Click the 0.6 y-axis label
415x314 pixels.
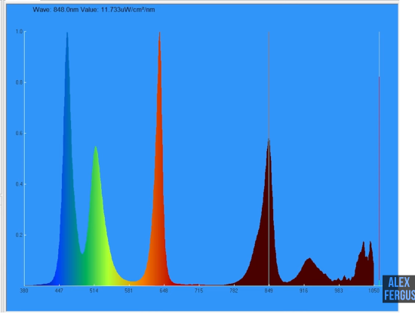[19, 133]
